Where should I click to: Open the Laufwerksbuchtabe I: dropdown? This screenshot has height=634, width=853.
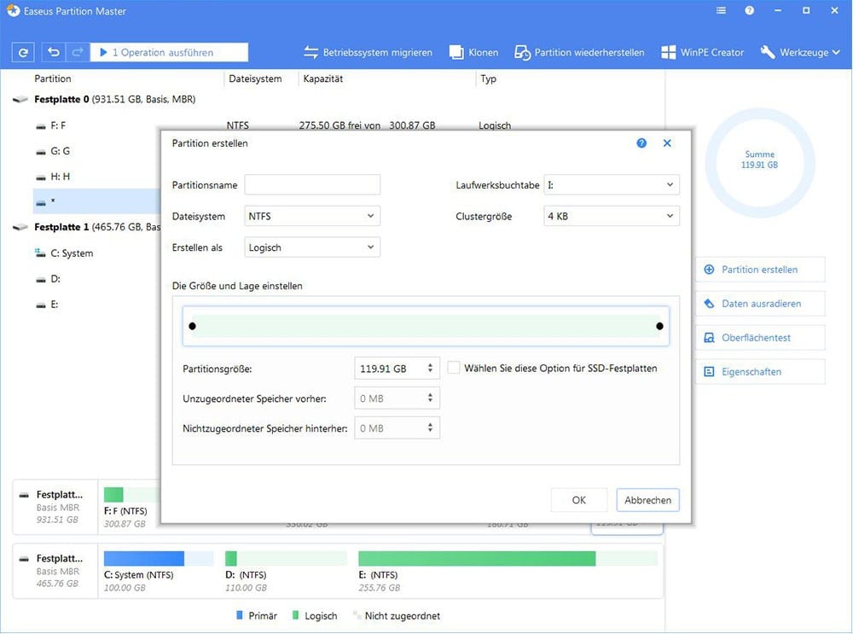point(612,184)
